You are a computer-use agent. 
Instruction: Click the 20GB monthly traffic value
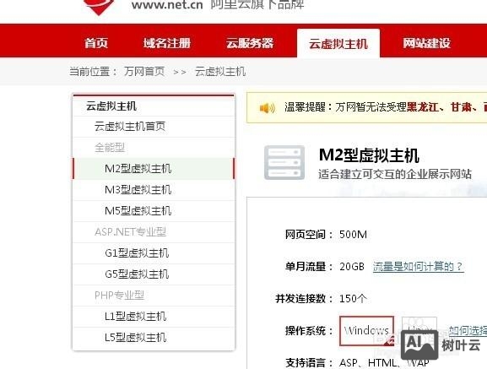pos(352,267)
